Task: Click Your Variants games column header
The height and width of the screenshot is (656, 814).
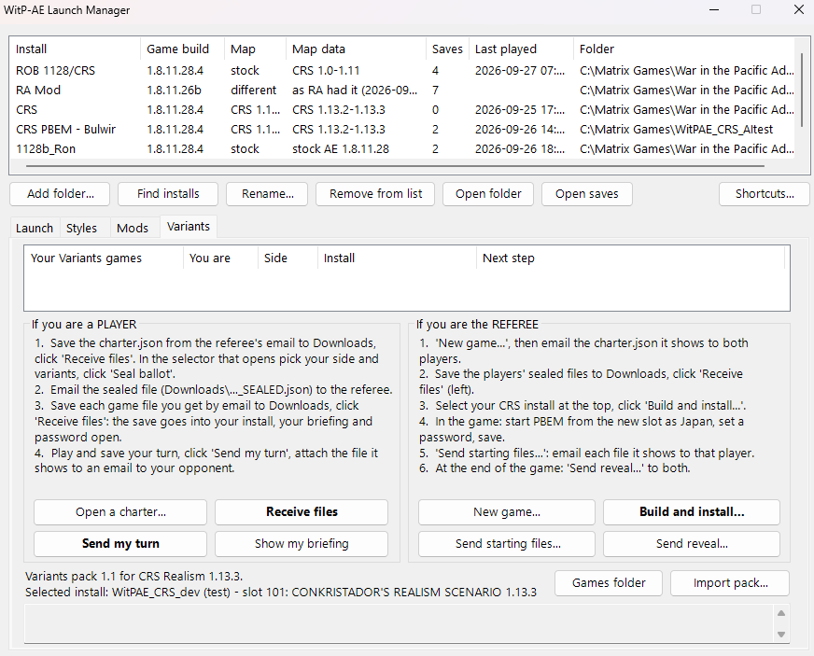Action: click(104, 258)
